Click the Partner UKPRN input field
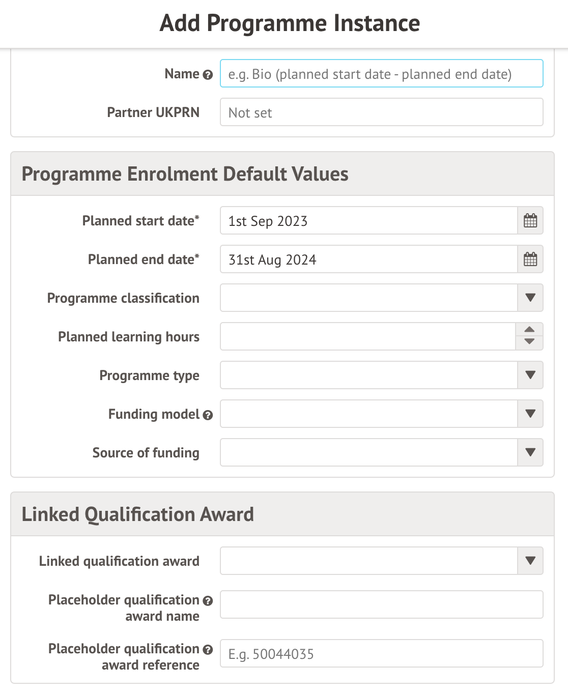 pyautogui.click(x=381, y=112)
